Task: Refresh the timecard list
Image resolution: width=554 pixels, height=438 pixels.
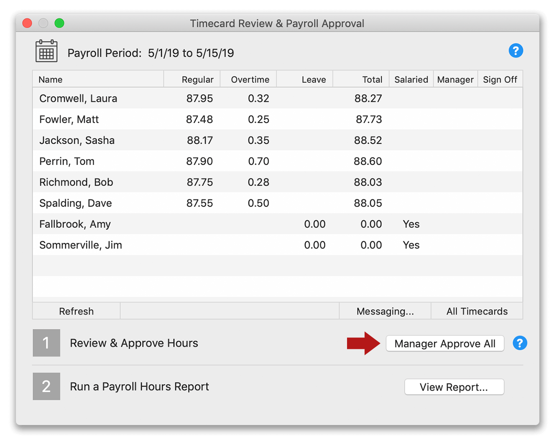Action: [x=76, y=311]
